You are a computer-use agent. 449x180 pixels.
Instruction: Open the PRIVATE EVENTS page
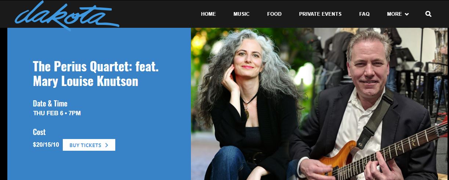coord(320,14)
